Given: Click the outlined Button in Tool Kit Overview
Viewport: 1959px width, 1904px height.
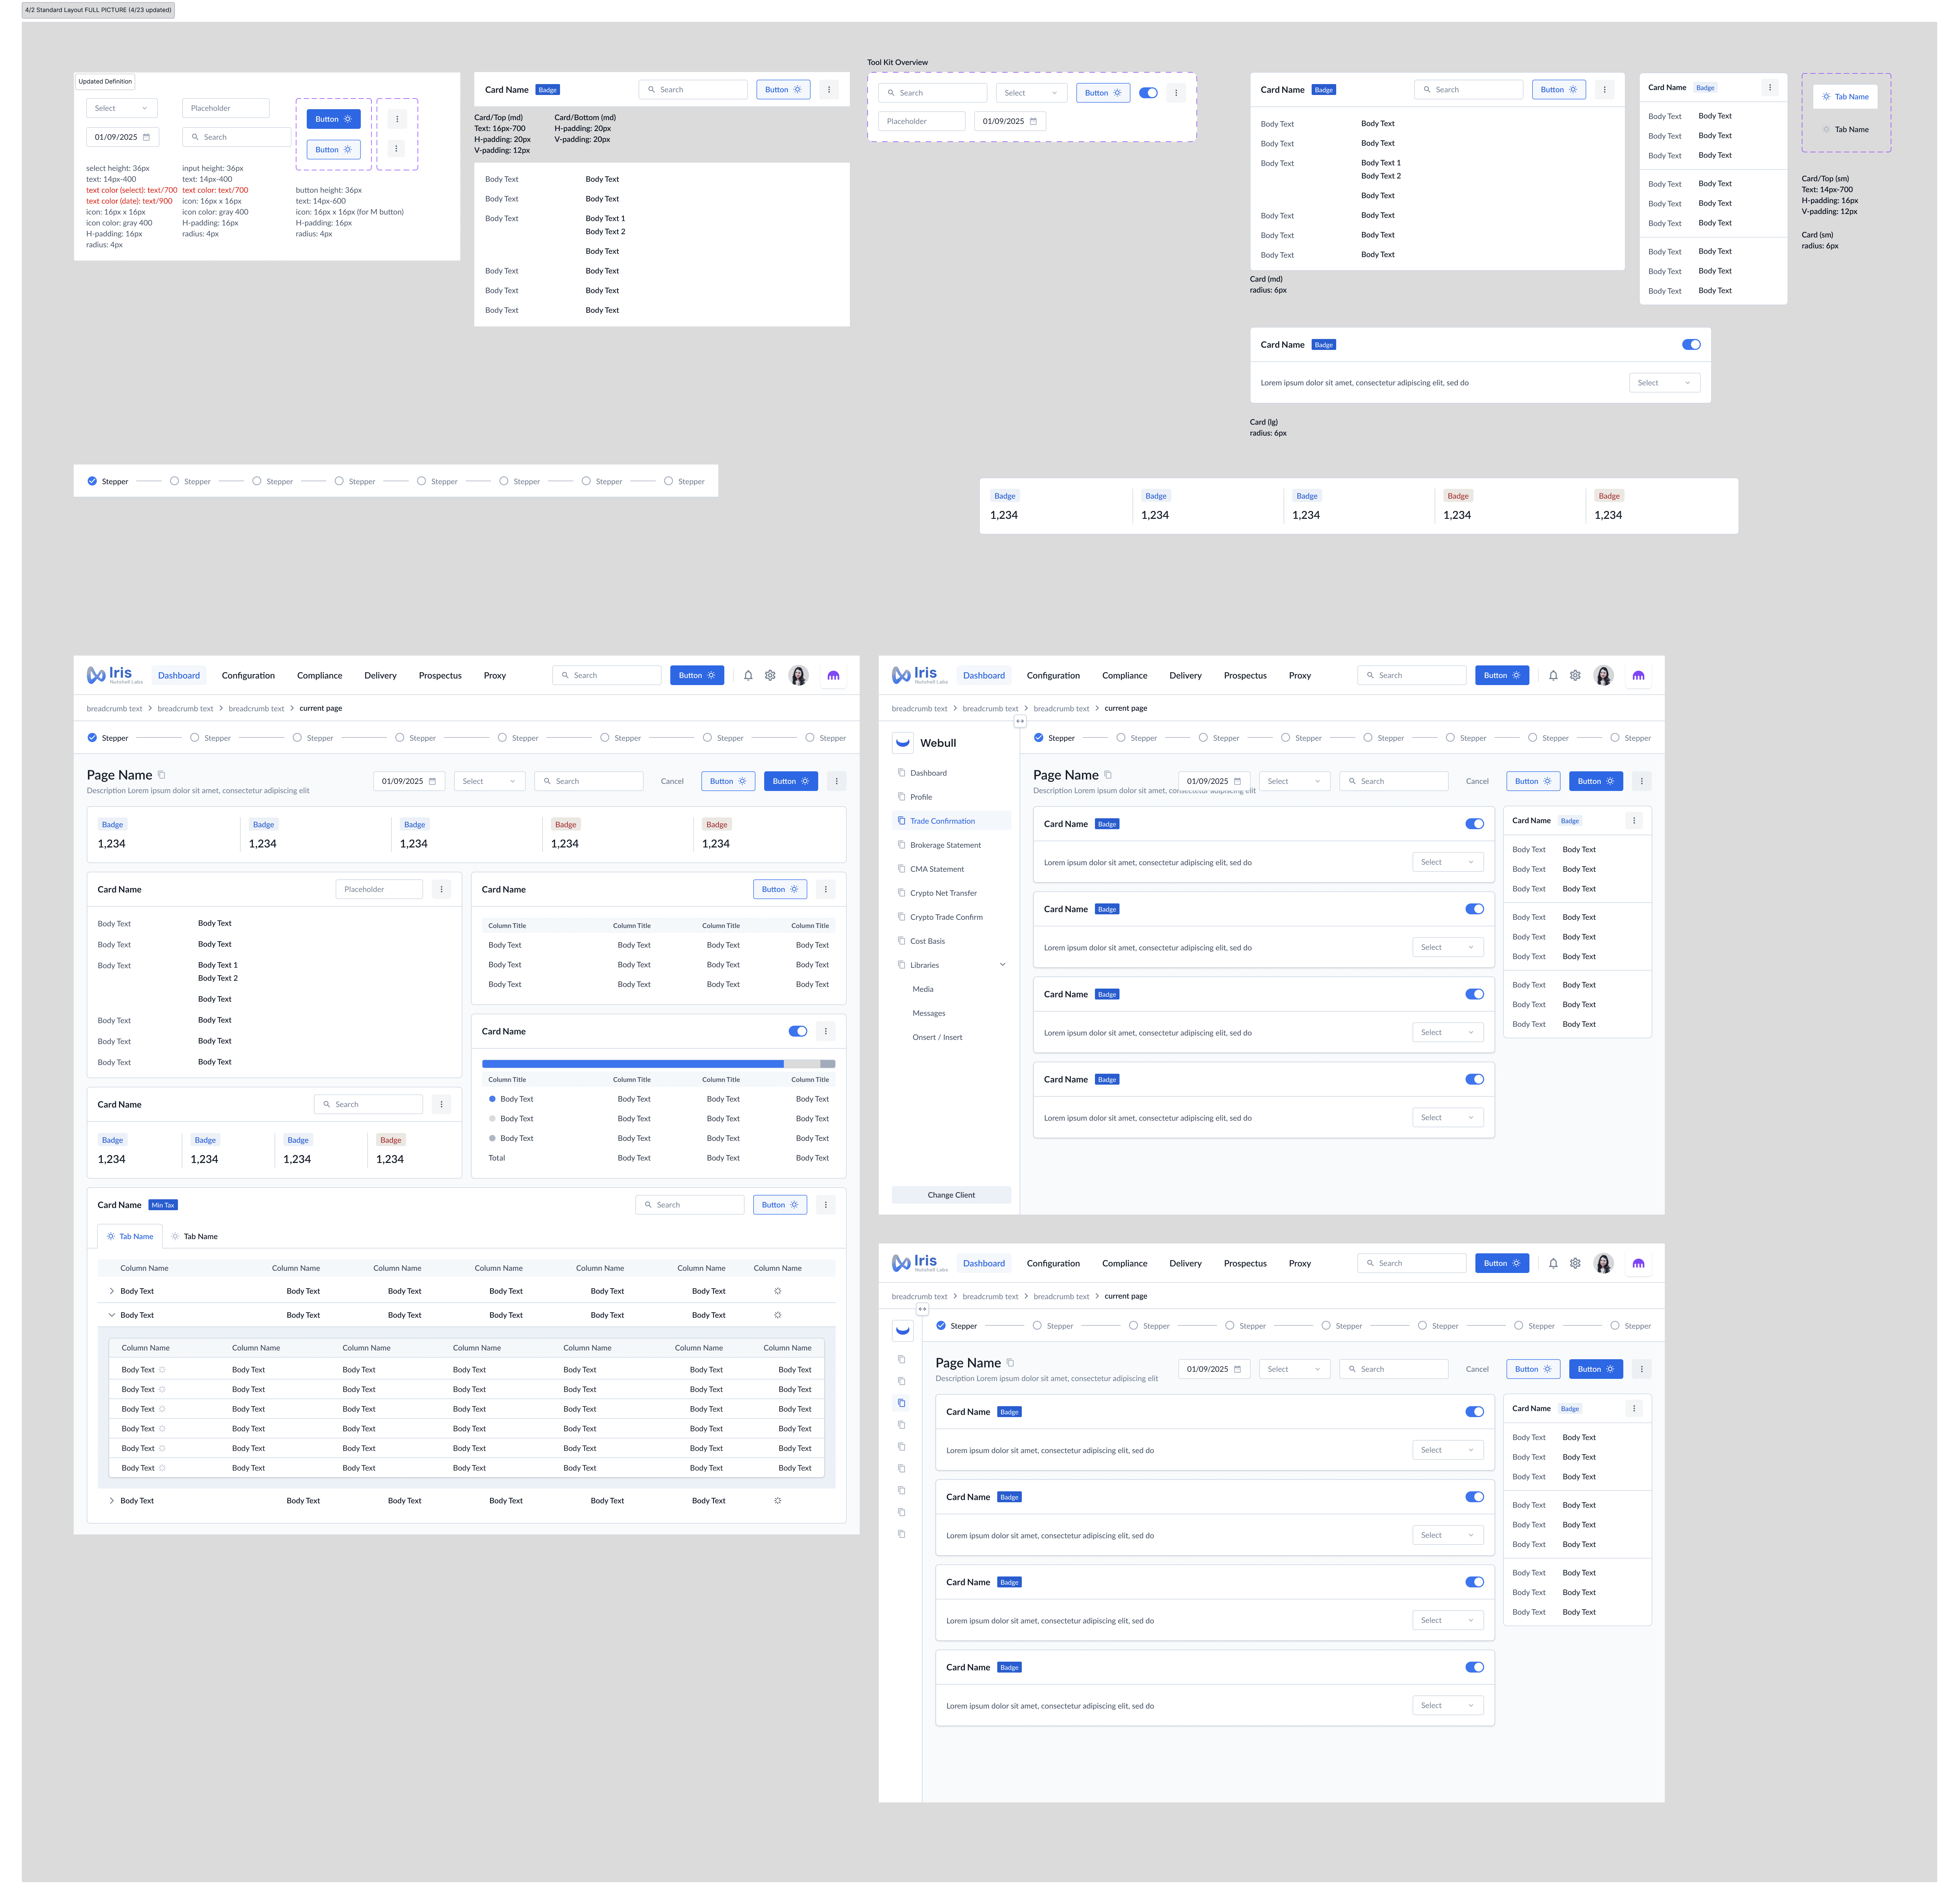Looking at the screenshot, I should (1103, 93).
